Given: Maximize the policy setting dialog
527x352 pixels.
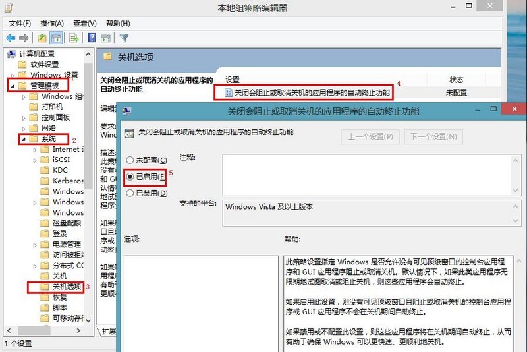Looking at the screenshot, I should tap(493, 109).
